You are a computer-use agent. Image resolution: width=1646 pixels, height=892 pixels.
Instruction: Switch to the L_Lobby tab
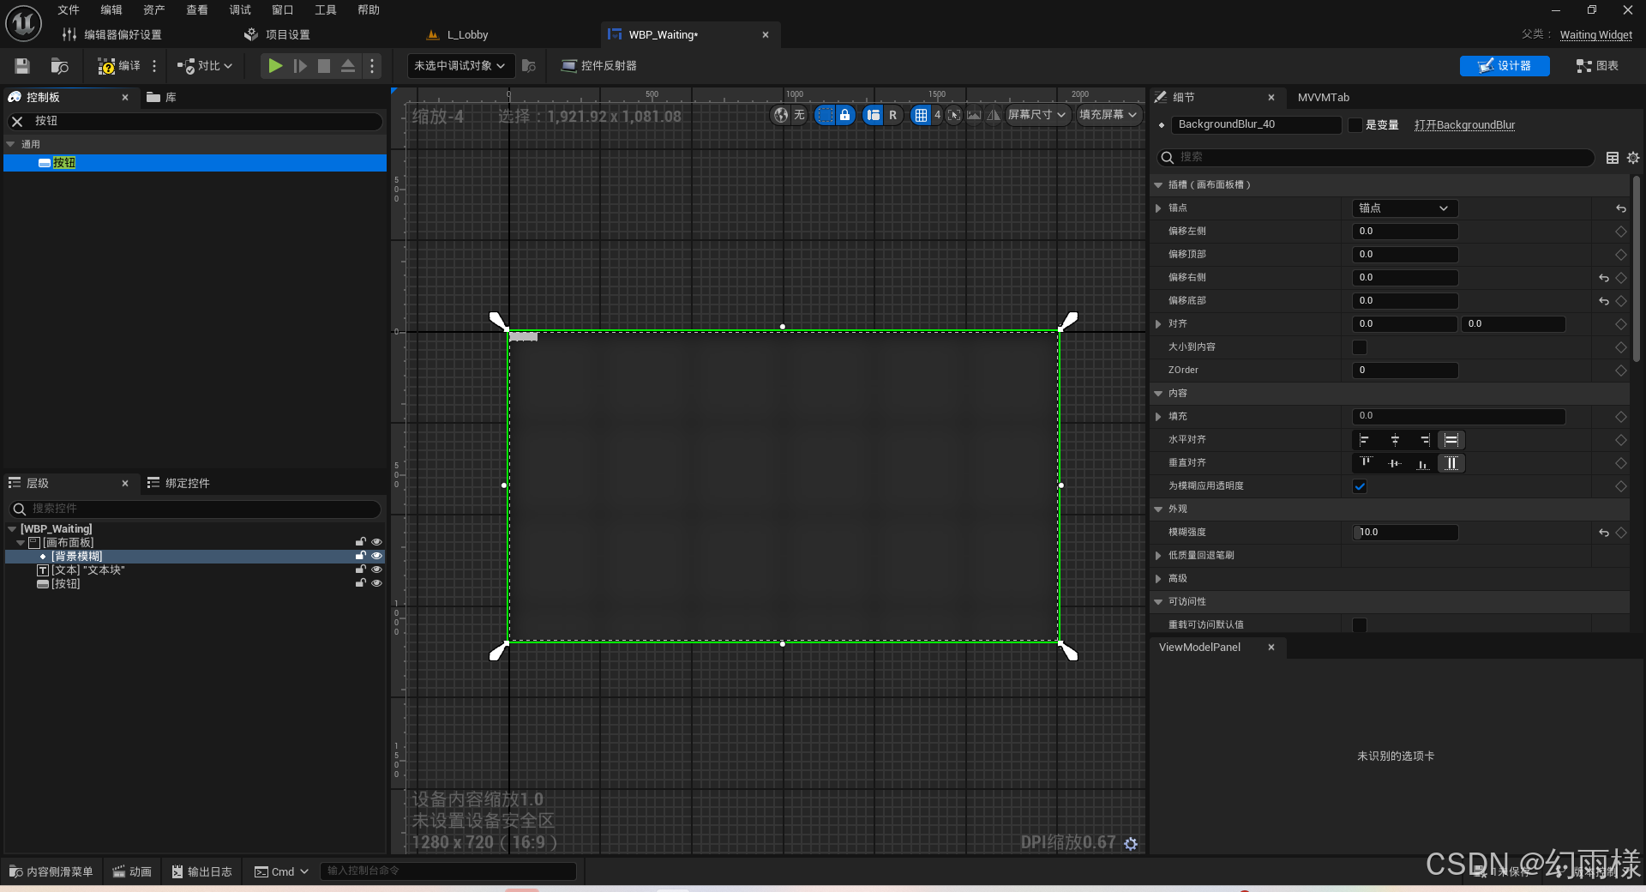coord(467,35)
